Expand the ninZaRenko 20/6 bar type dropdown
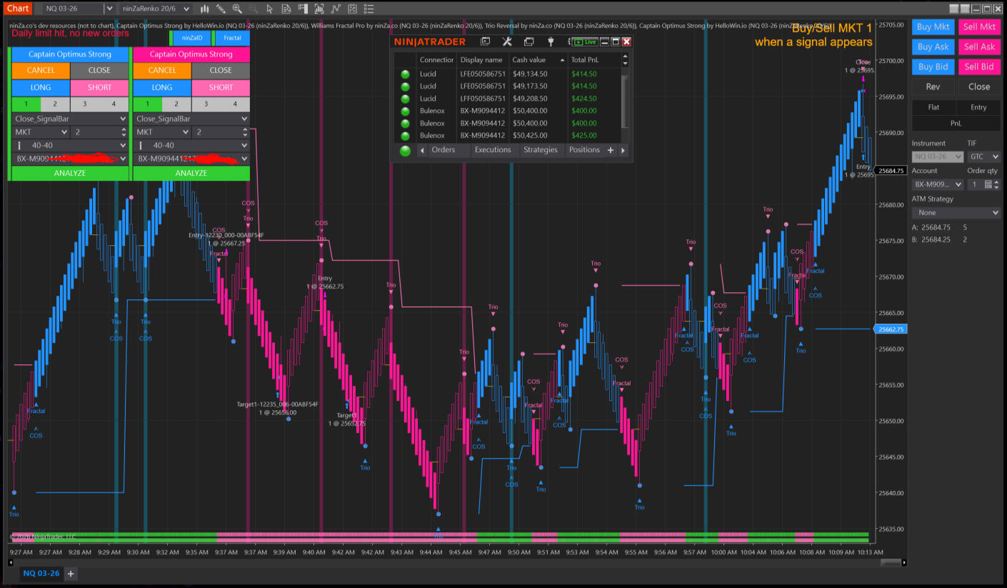The height and width of the screenshot is (588, 1007). coord(186,9)
